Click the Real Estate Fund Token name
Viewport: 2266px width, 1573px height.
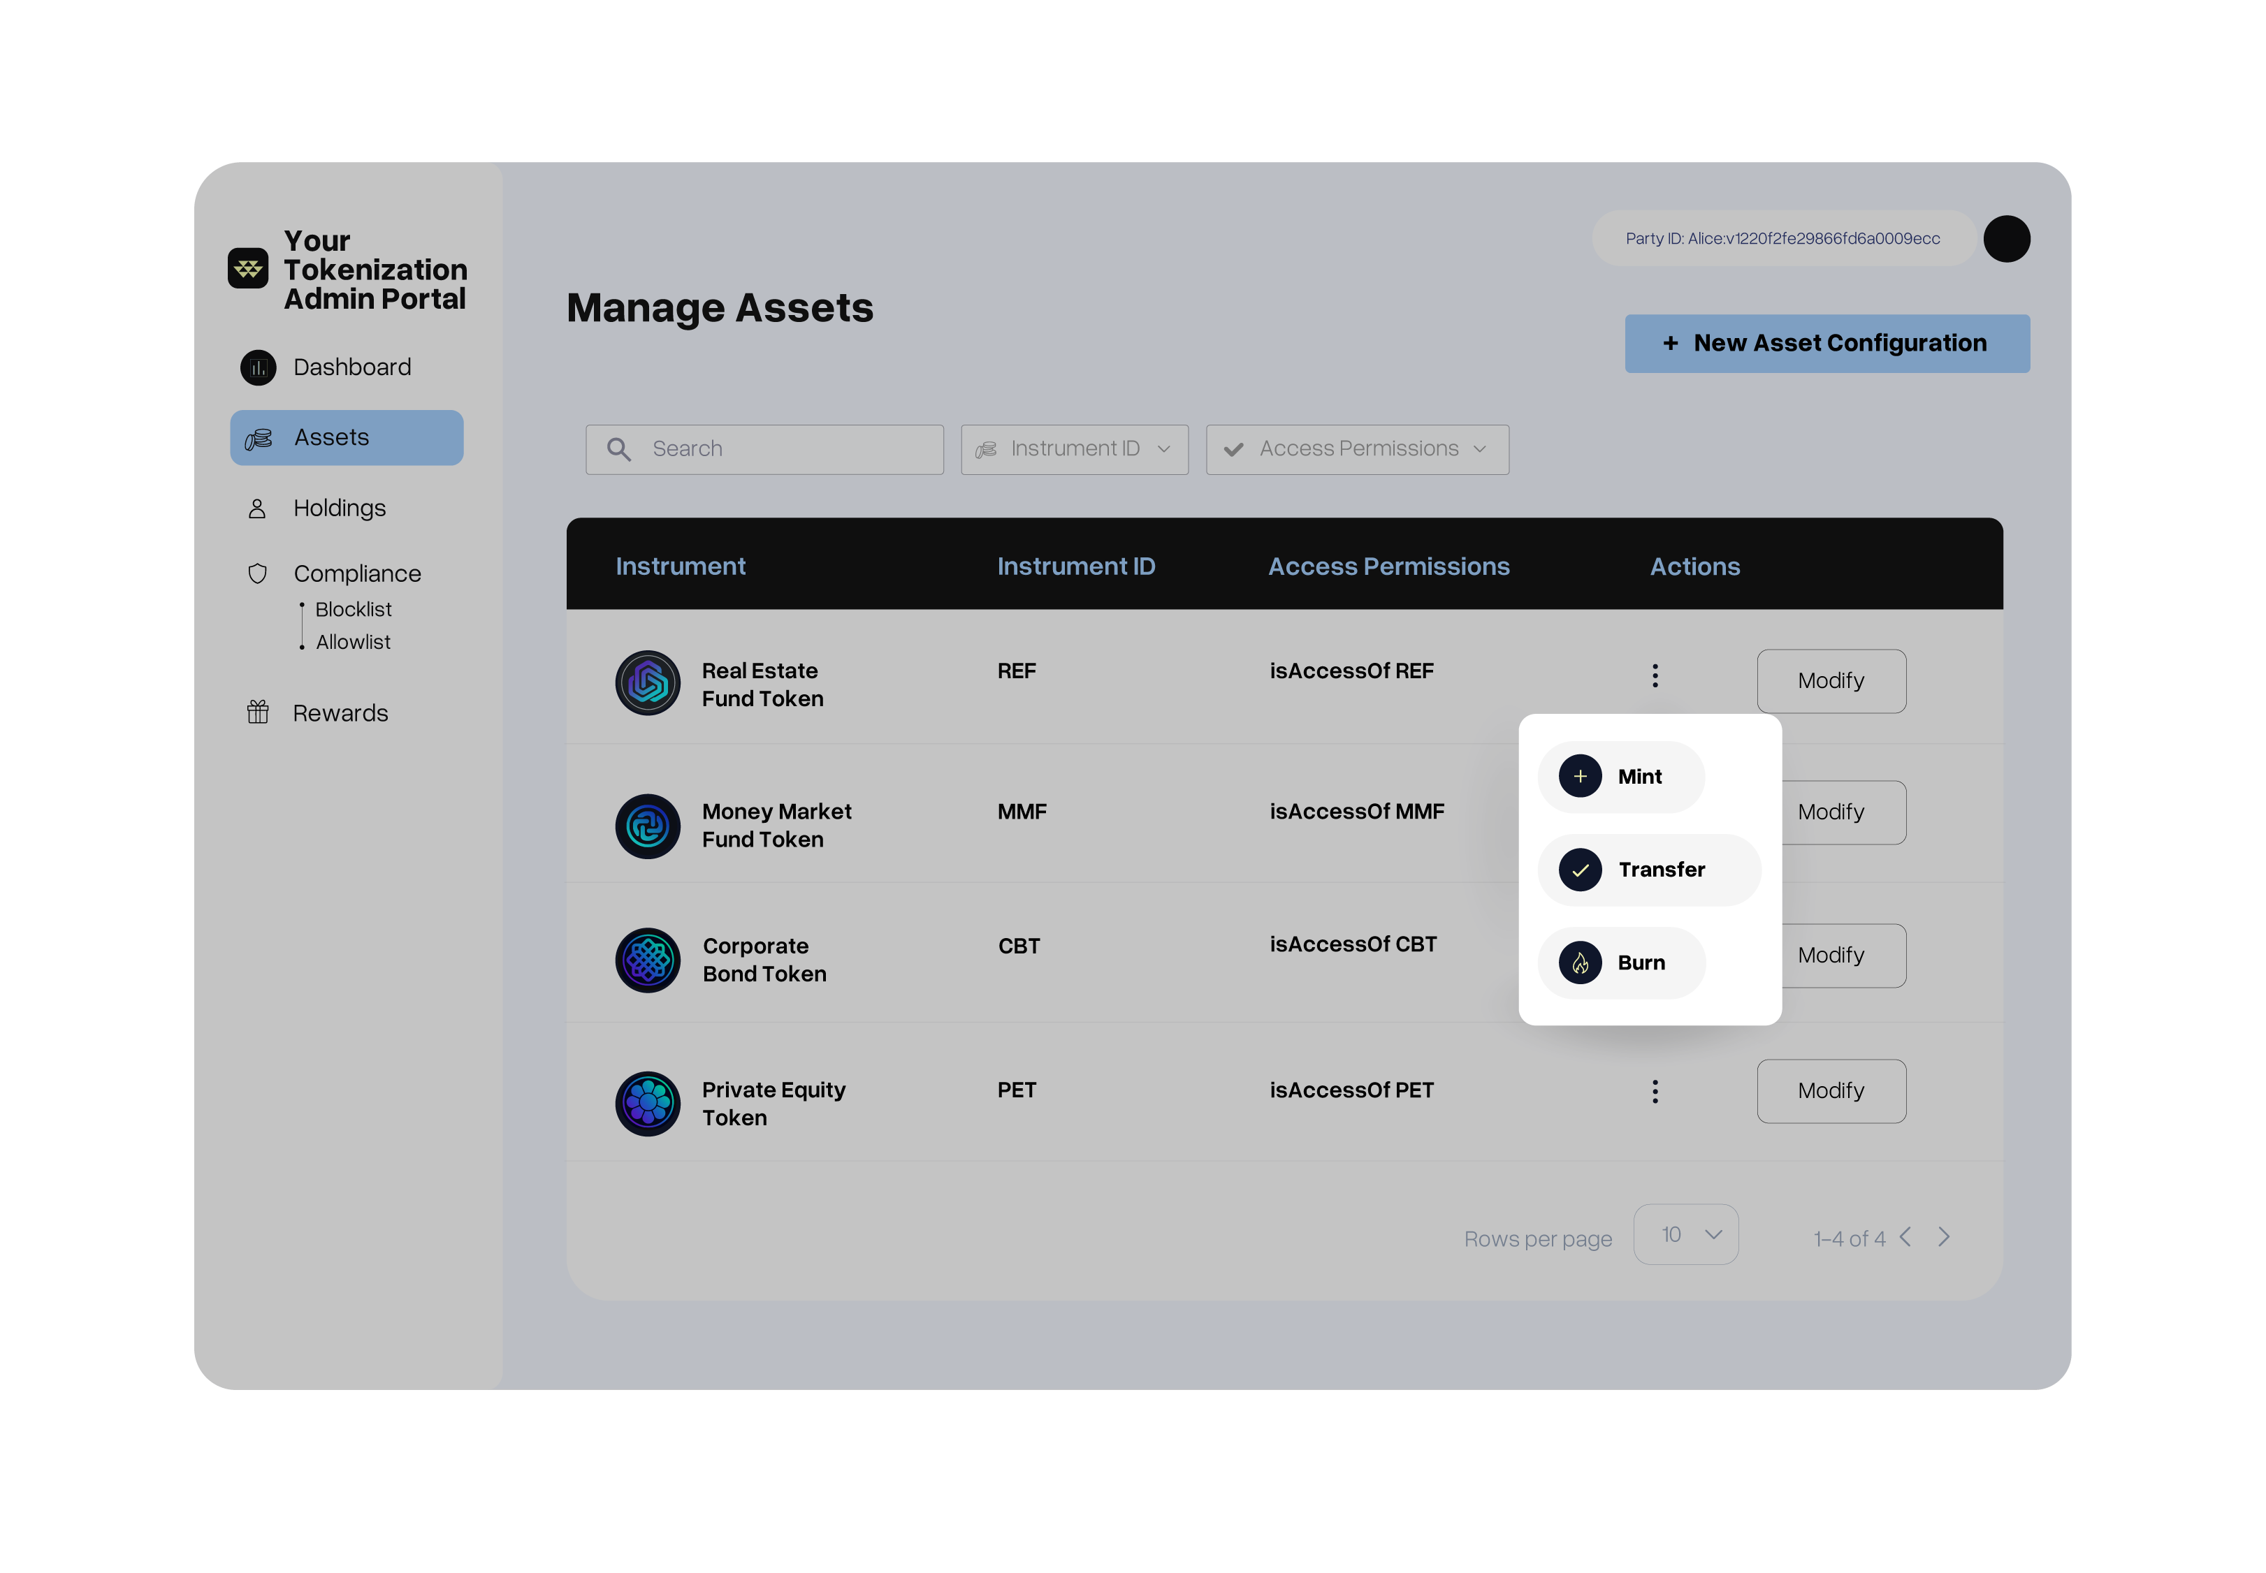(762, 685)
